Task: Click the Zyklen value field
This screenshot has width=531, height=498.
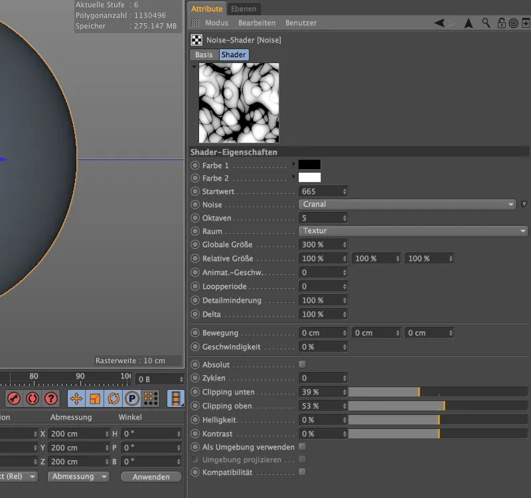Action: pyautogui.click(x=323, y=378)
